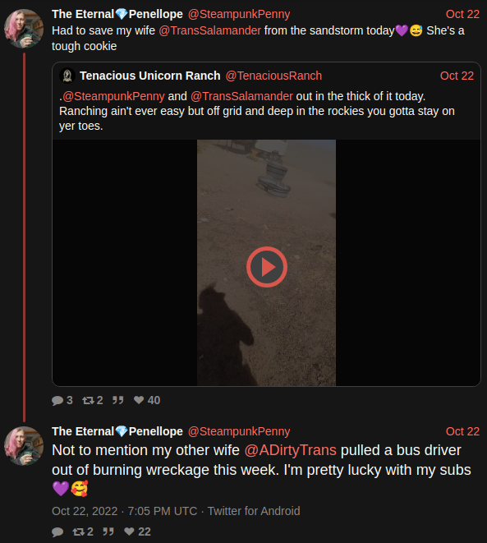Open first tweet's Oct 22 date link
Screen dimensions: 487x543
point(462,14)
